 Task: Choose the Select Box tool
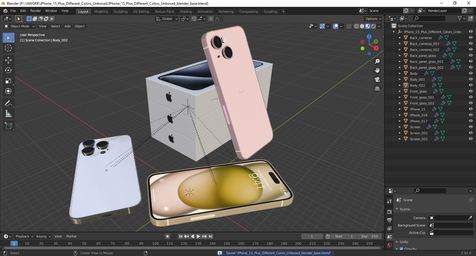8,38
